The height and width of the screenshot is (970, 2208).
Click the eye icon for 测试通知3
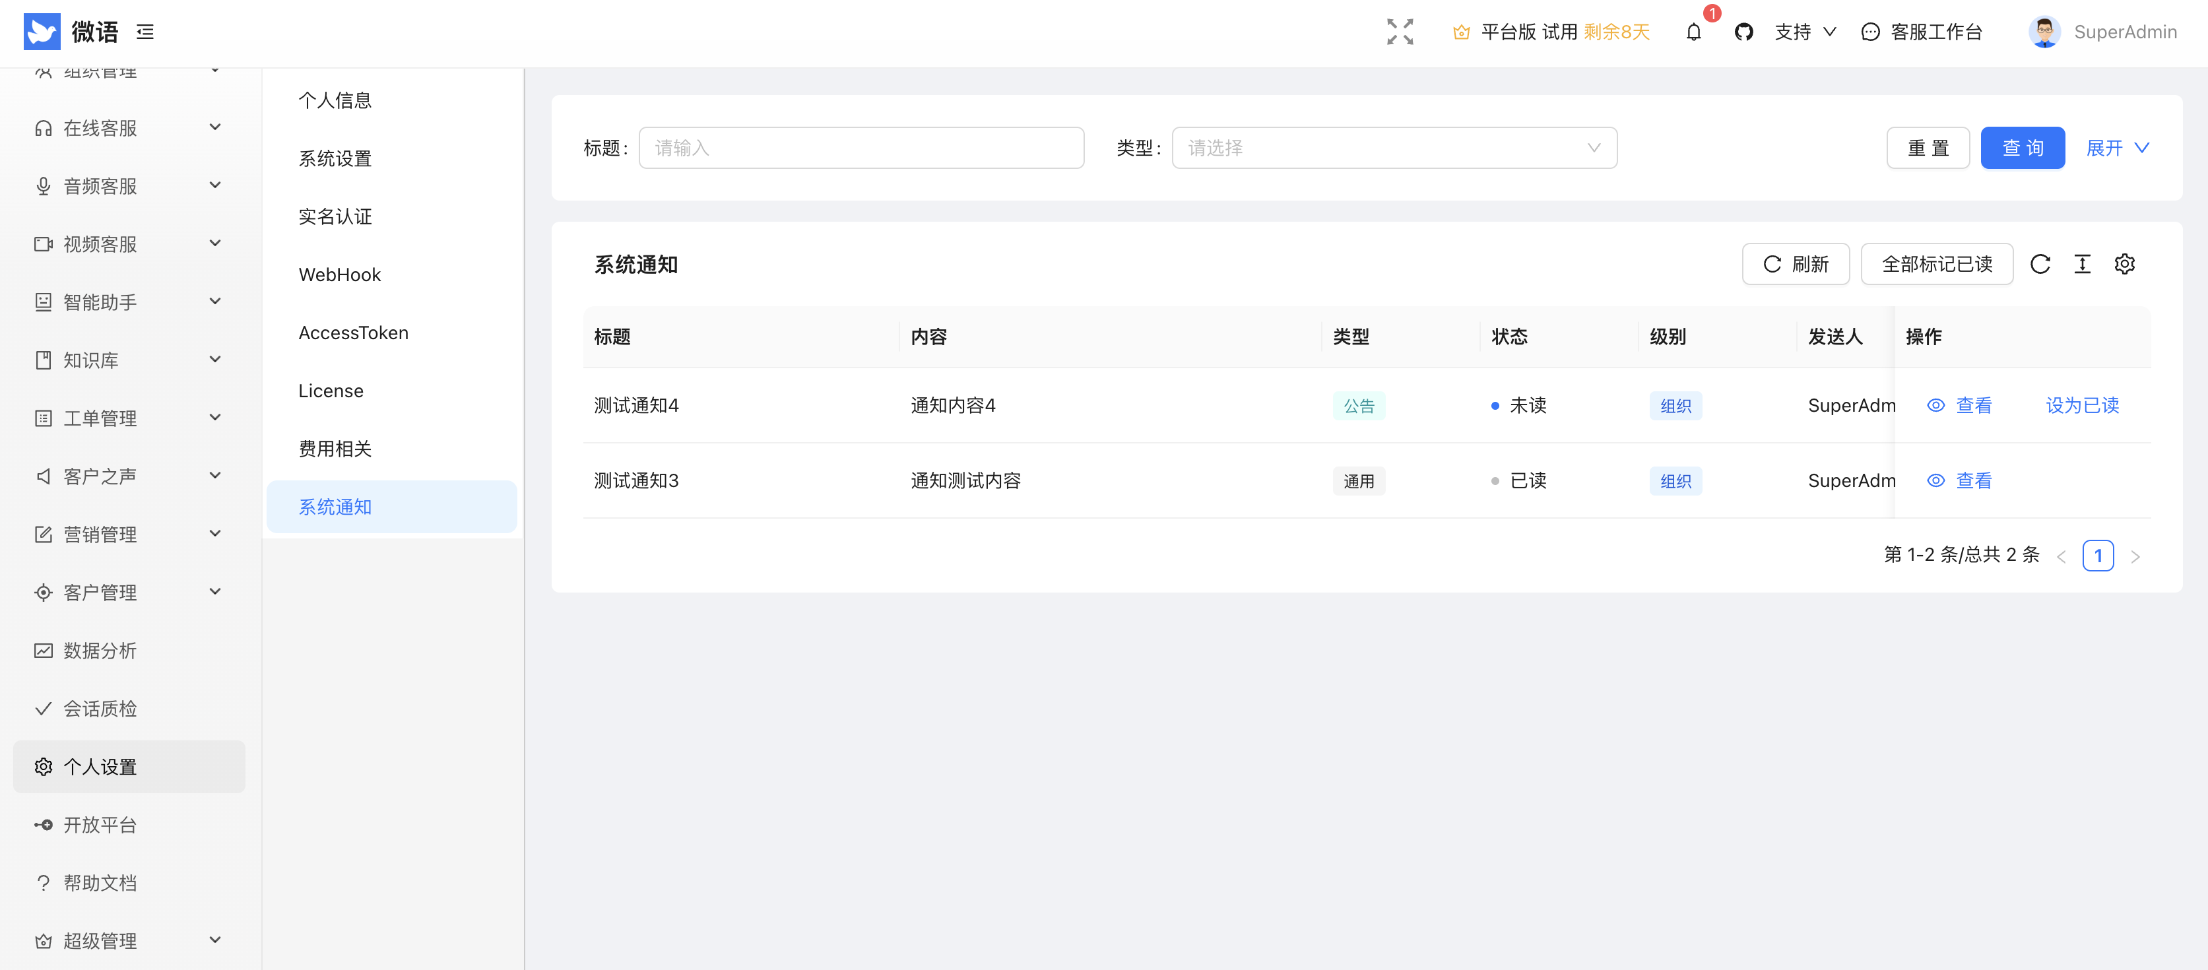(x=1935, y=481)
